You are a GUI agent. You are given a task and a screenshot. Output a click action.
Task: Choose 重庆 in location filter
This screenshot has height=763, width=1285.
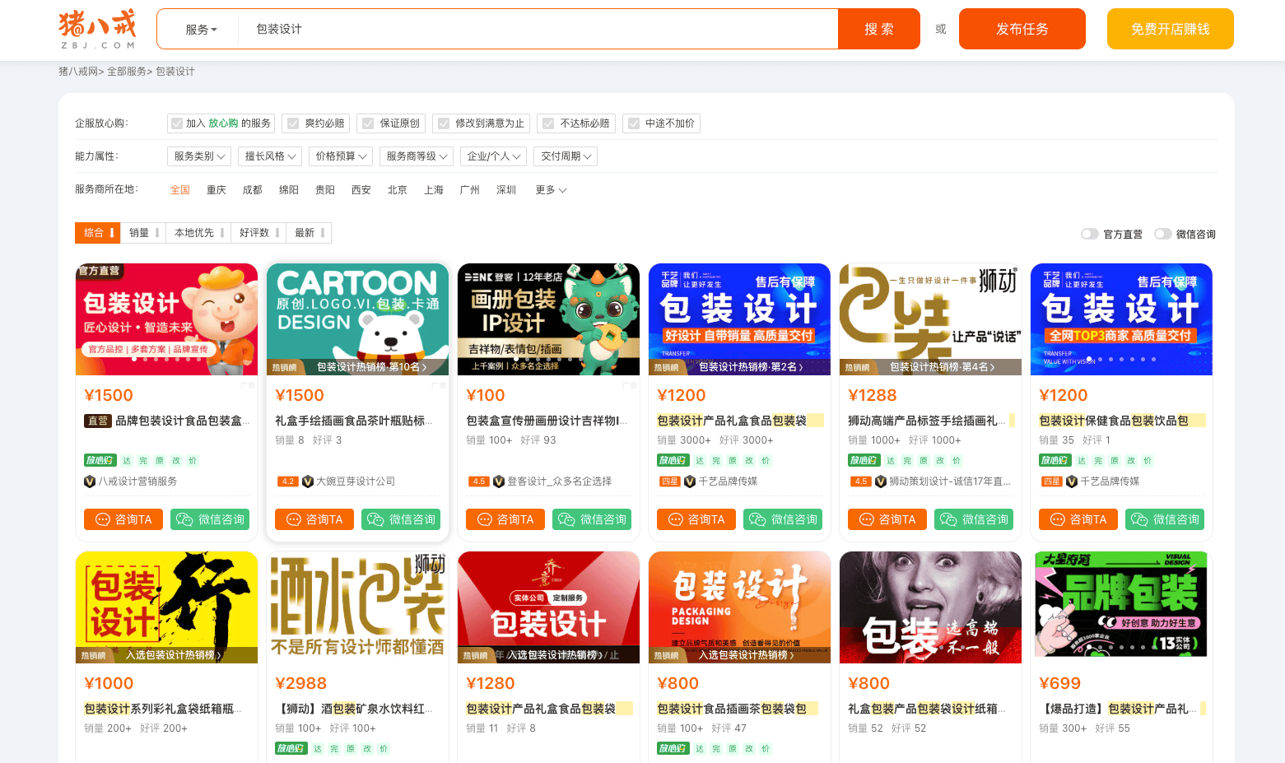[216, 190]
